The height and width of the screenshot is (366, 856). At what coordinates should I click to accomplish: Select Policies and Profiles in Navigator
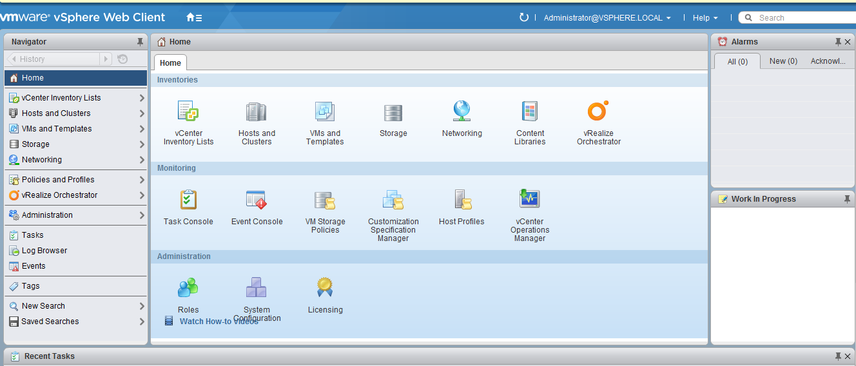pos(76,180)
